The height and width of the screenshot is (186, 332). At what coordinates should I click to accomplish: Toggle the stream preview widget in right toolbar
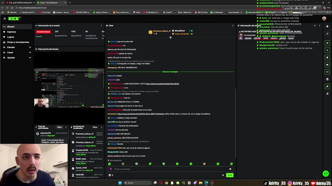coord(327,43)
